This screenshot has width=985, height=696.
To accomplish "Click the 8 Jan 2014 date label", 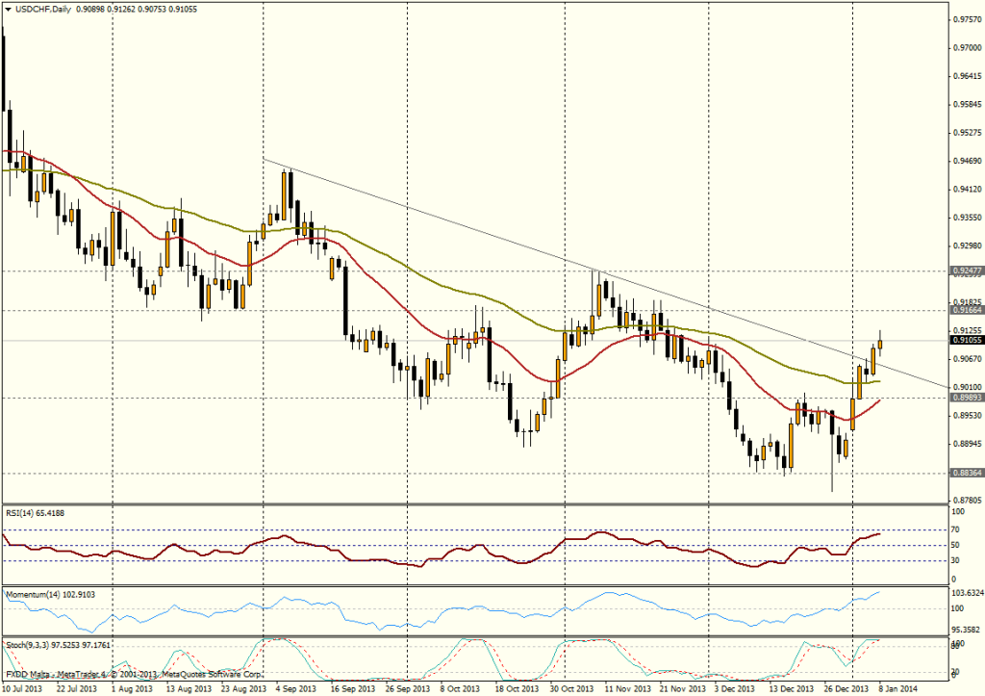I will click(x=897, y=689).
